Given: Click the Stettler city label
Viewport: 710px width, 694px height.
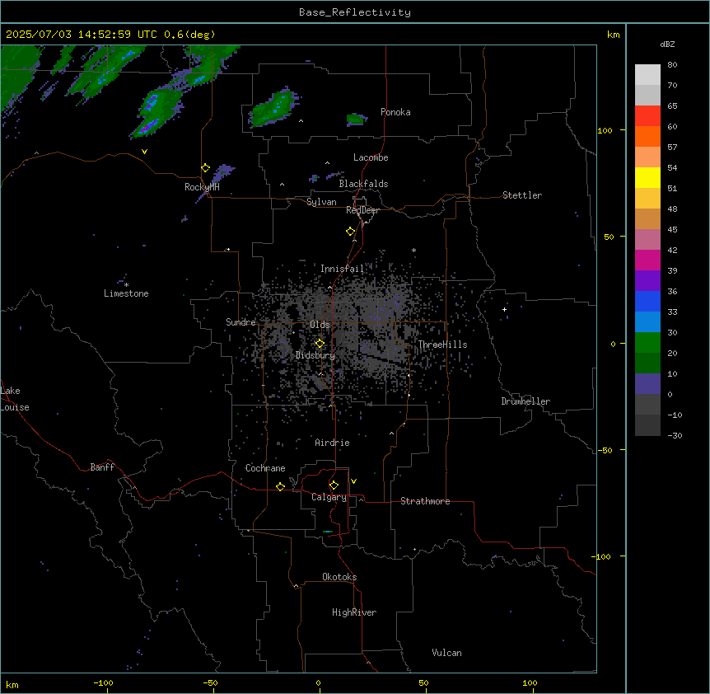Looking at the screenshot, I should [522, 195].
